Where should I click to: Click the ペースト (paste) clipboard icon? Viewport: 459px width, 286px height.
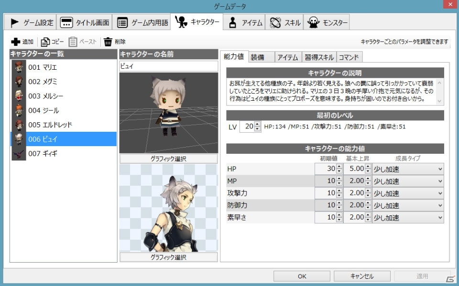[73, 42]
